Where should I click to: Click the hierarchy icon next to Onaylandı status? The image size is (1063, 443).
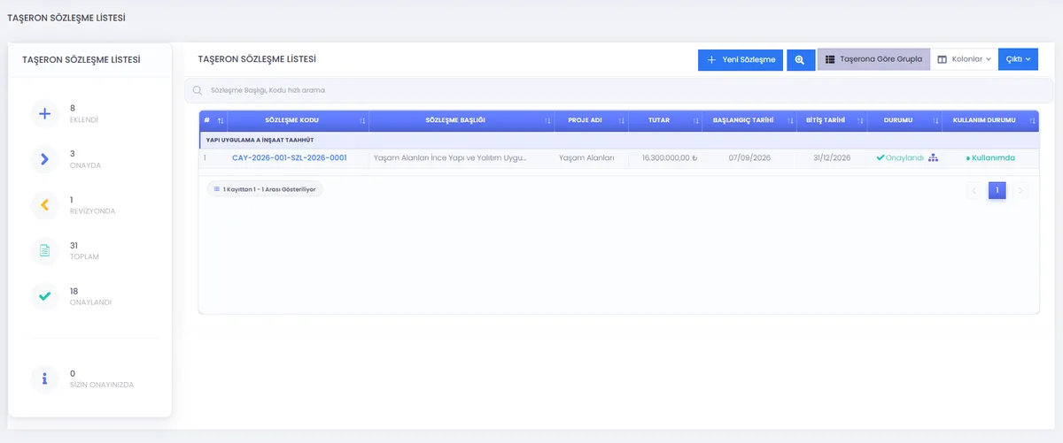coord(933,157)
